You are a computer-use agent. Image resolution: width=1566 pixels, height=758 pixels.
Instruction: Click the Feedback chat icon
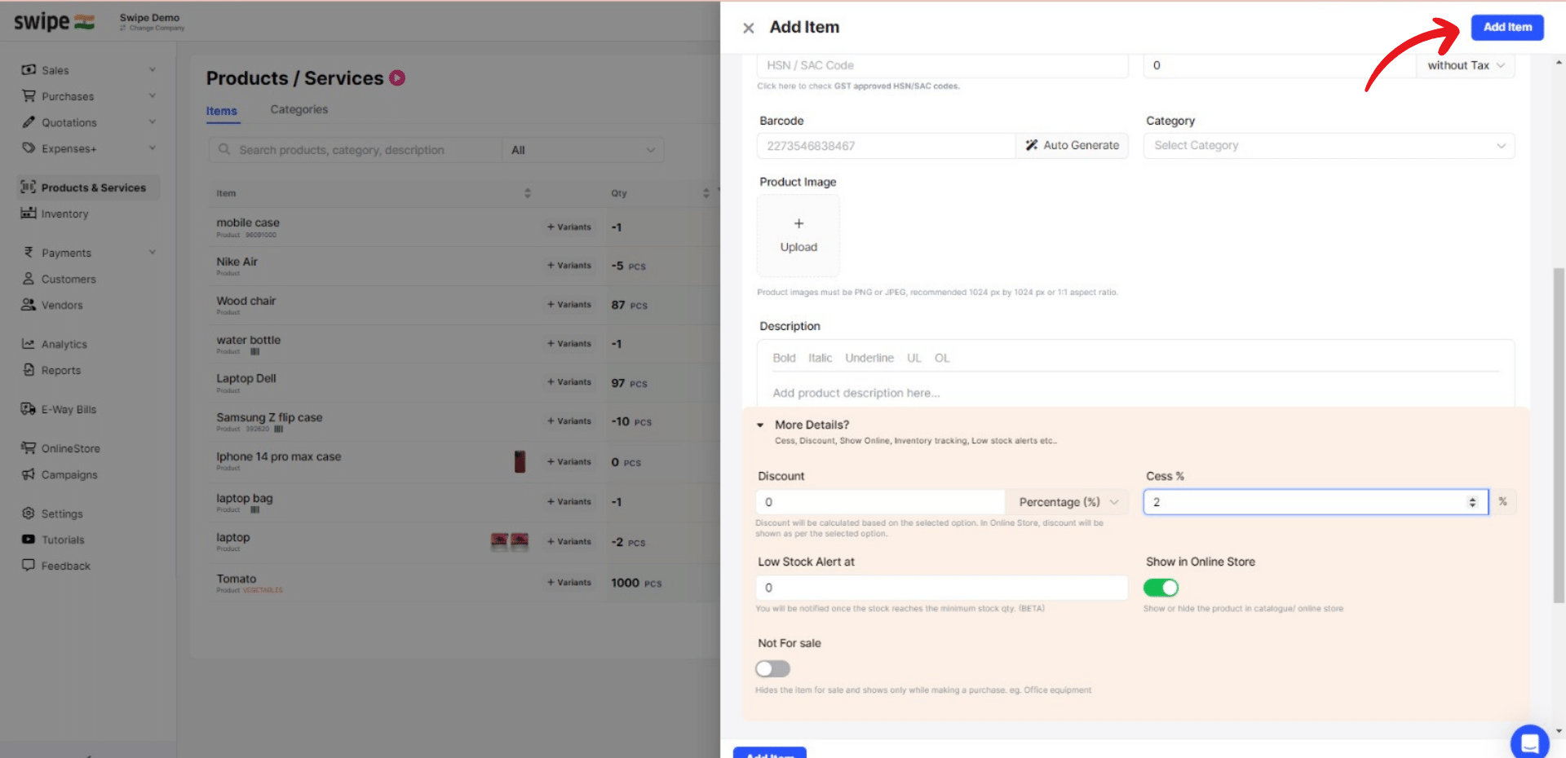(x=29, y=566)
